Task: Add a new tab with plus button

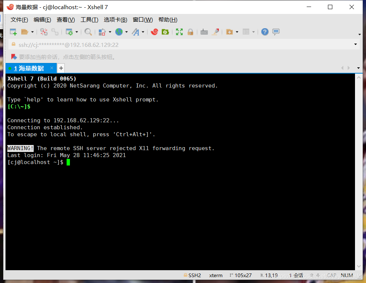Action: (x=61, y=68)
